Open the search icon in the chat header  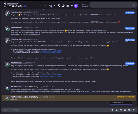click(x=46, y=6)
